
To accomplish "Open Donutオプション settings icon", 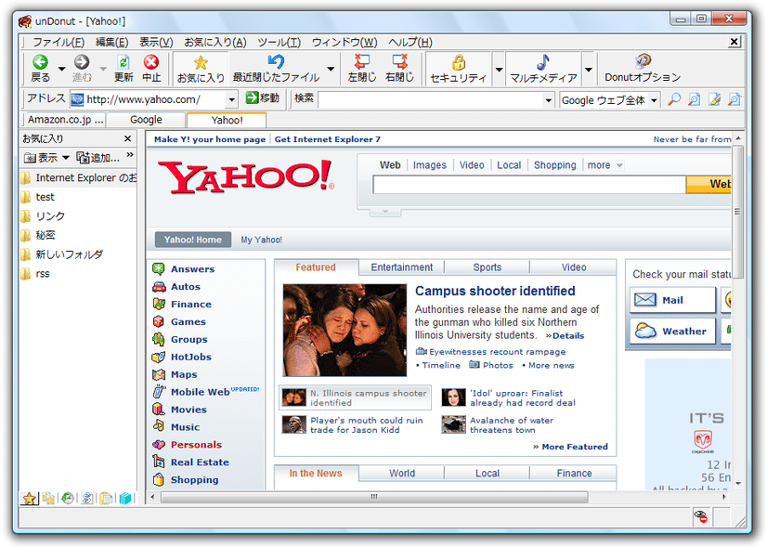I will [x=643, y=61].
